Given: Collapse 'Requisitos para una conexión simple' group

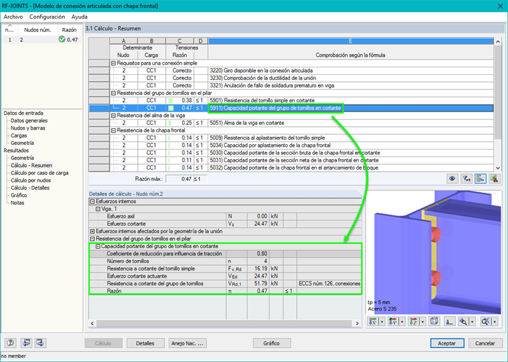Looking at the screenshot, I should click(x=114, y=63).
